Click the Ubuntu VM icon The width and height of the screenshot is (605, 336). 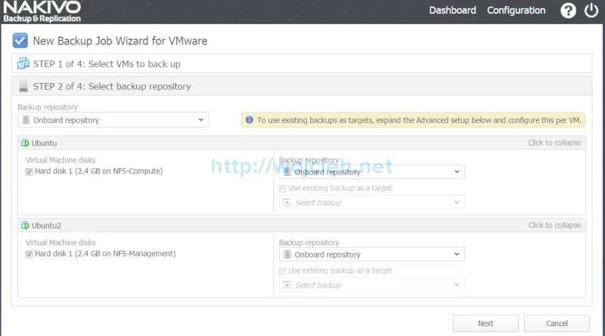tap(25, 143)
